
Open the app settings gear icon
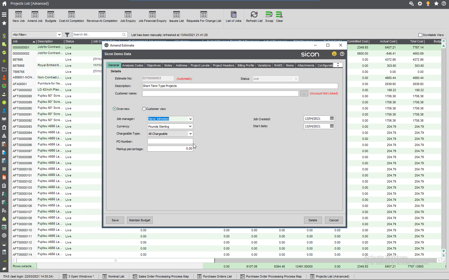[420, 4]
